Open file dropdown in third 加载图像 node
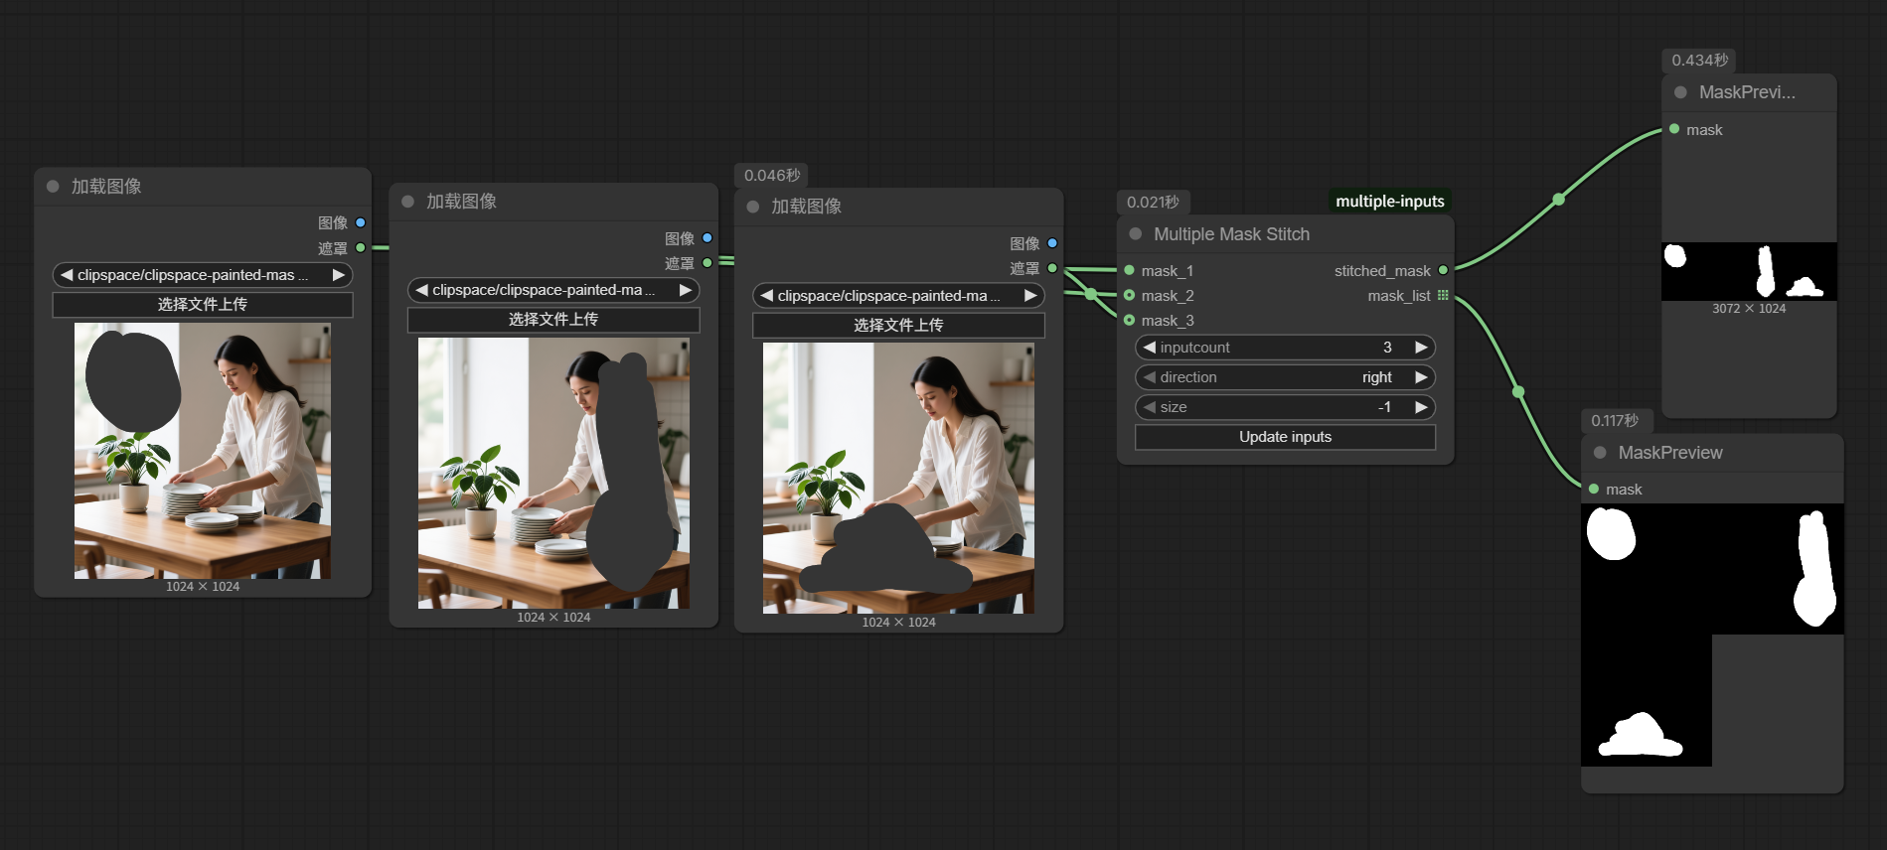Screen dimensions: 1887x850 [898, 296]
